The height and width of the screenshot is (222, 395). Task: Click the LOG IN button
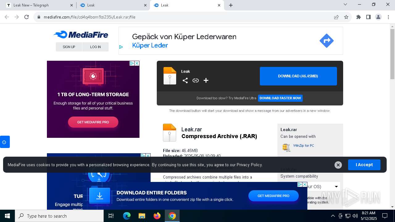[x=95, y=47]
